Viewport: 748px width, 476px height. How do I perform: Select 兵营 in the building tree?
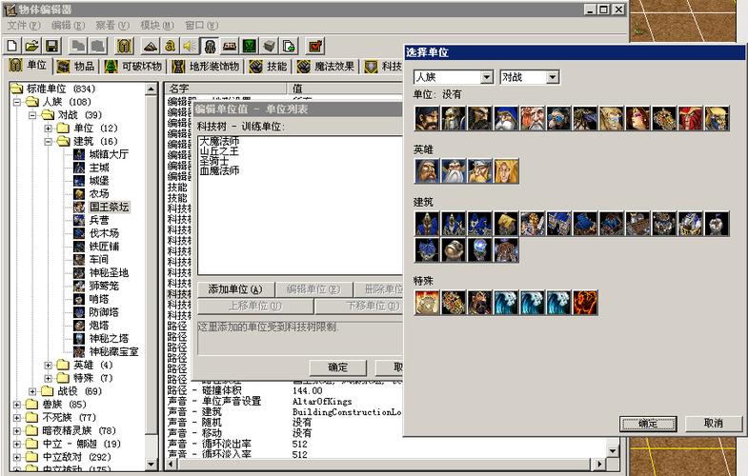pos(99,220)
